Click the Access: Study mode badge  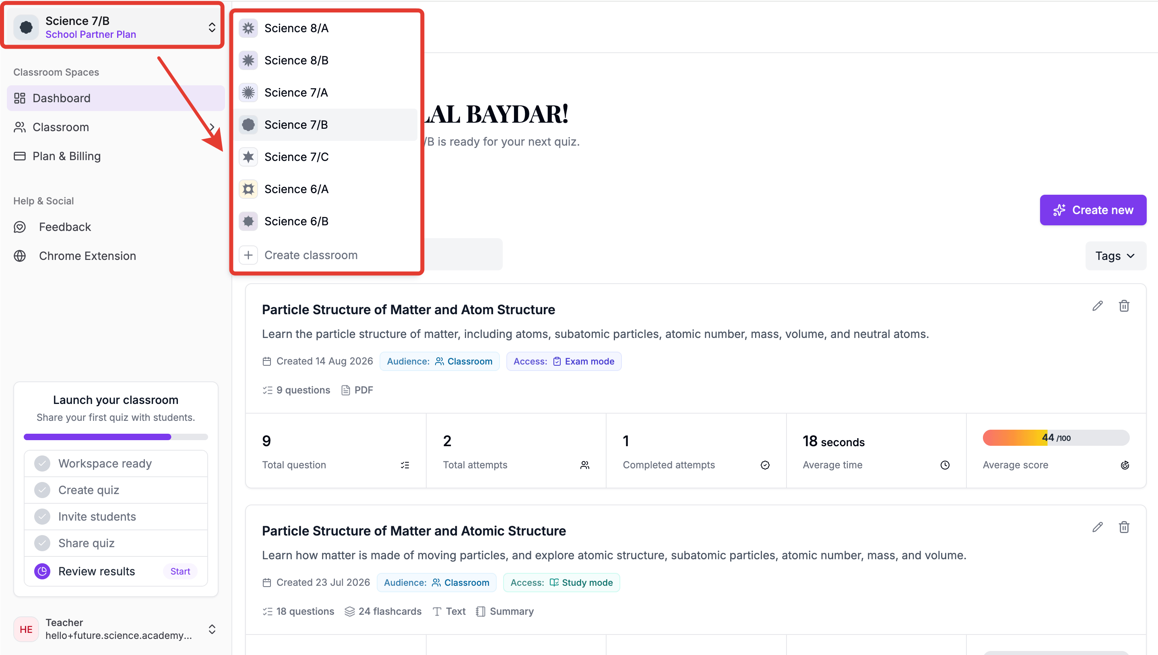click(561, 583)
